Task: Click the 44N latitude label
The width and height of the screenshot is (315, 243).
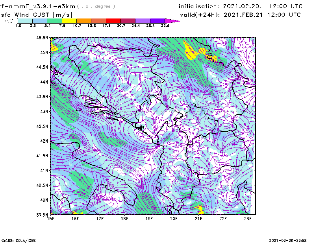Action: click(44, 82)
